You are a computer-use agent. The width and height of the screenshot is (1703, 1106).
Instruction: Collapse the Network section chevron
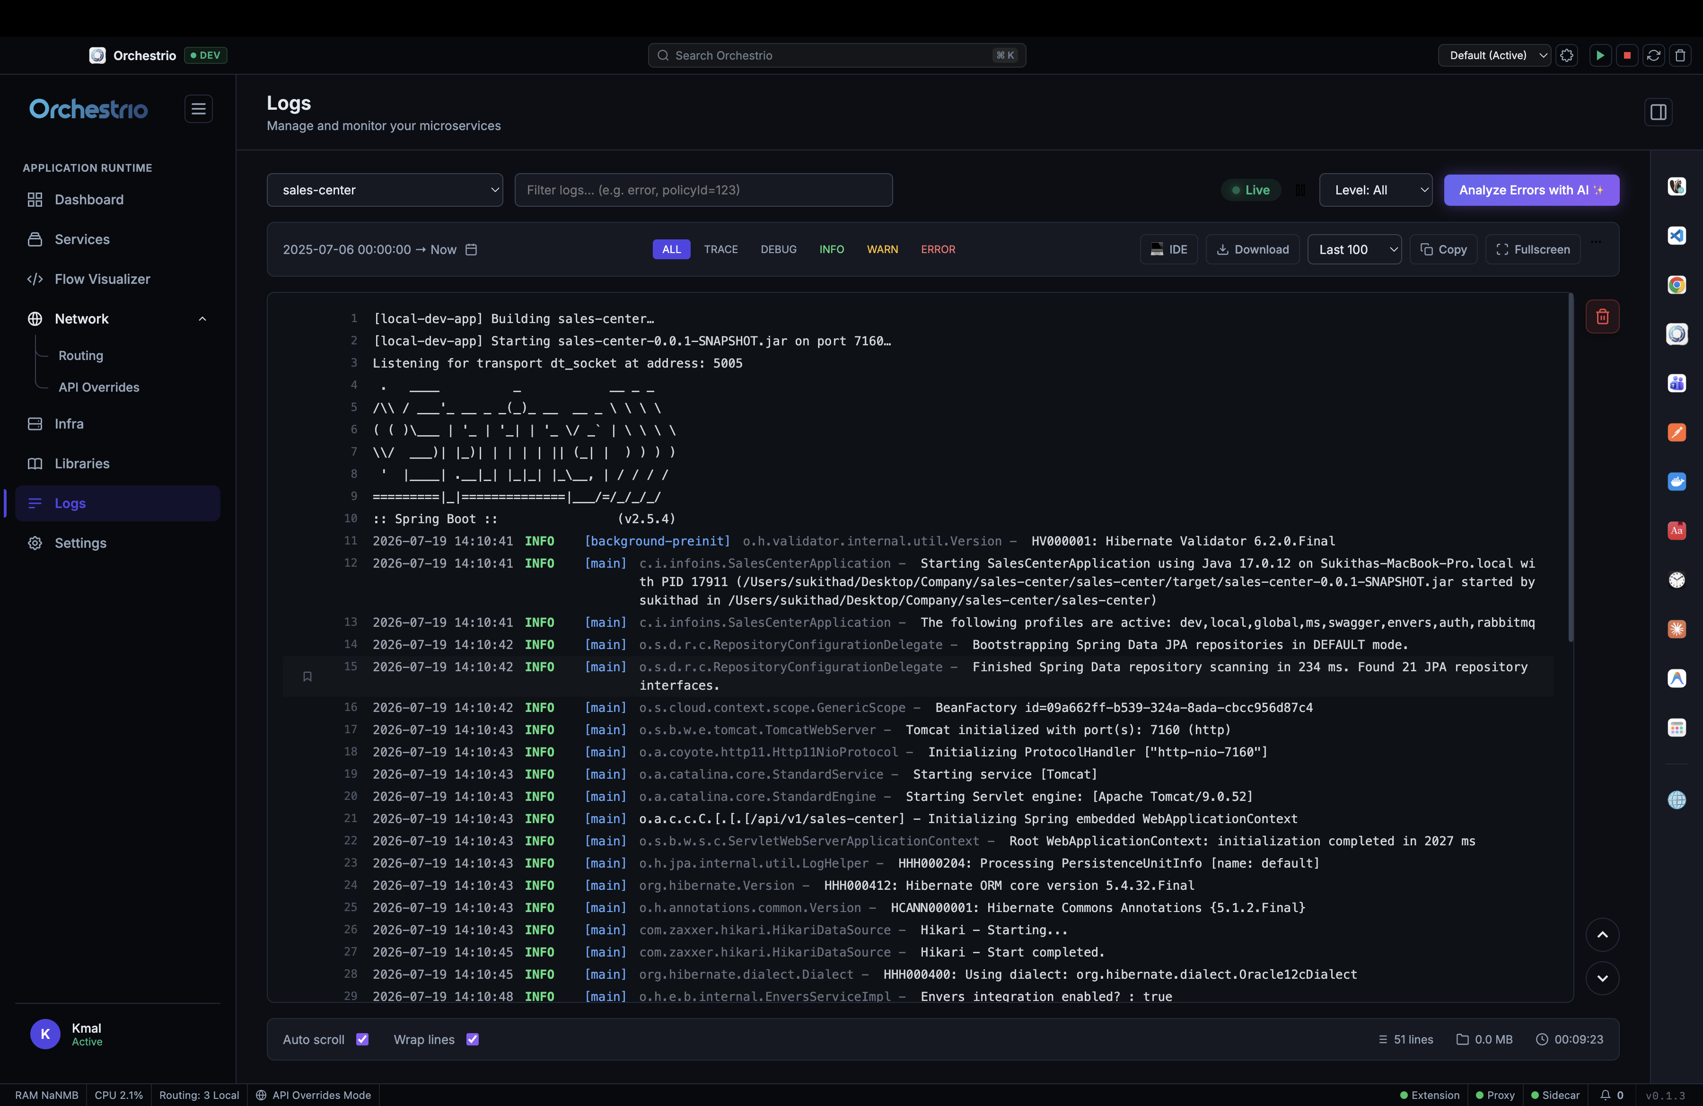click(202, 319)
